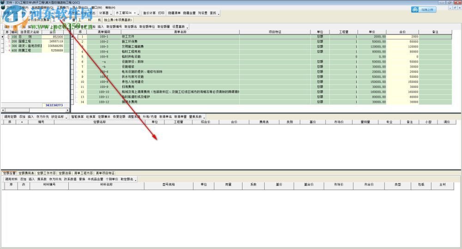Select the cell 100-10 in the list

coord(103,92)
